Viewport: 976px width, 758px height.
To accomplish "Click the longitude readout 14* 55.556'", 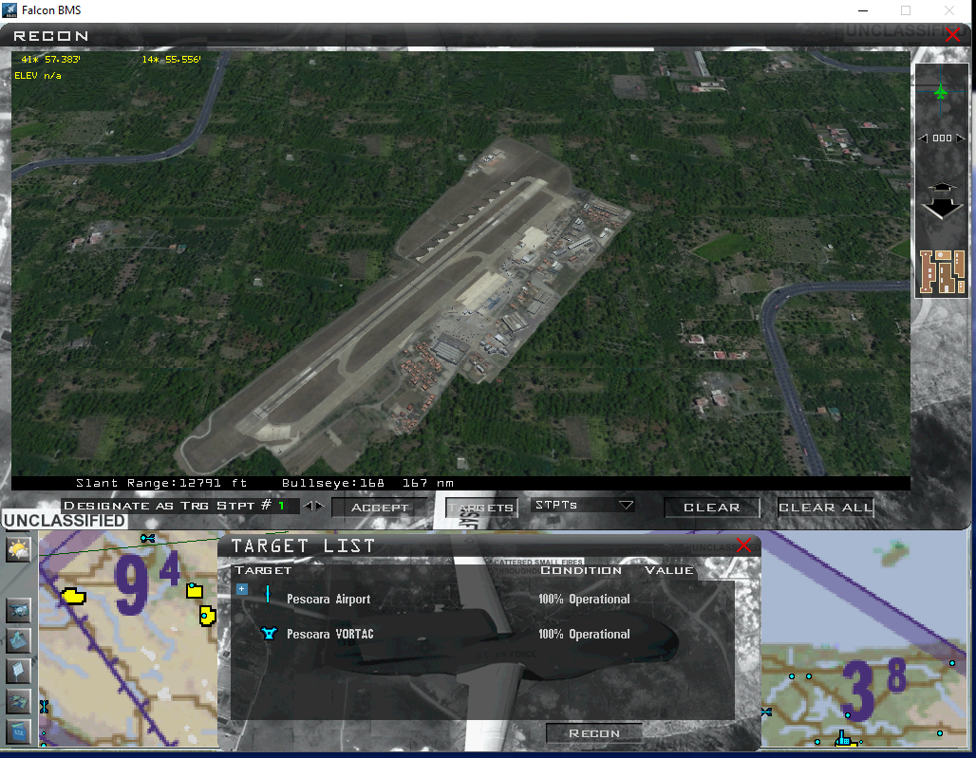I will 171,59.
